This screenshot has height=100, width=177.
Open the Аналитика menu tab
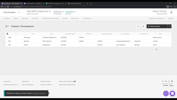coord(25,19)
